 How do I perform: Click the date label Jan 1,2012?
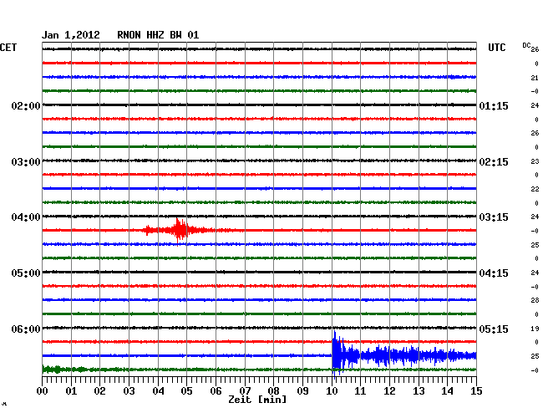(71, 35)
